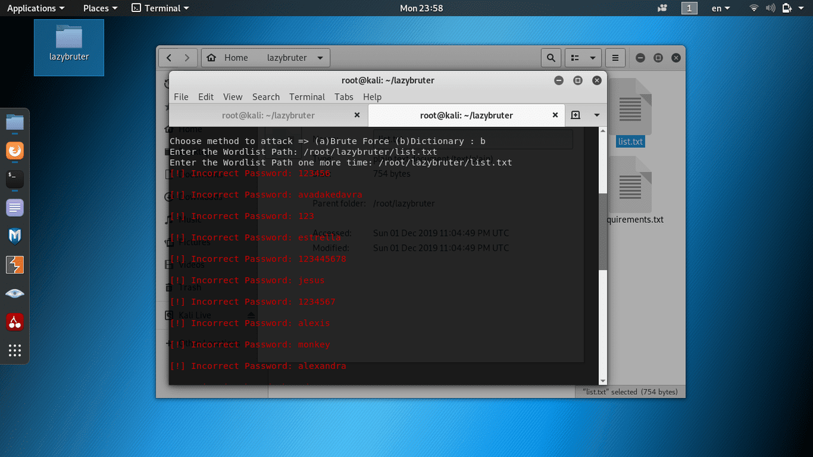Open the eye-shaped Zenmap dock icon
This screenshot has width=813, height=457.
(x=15, y=293)
